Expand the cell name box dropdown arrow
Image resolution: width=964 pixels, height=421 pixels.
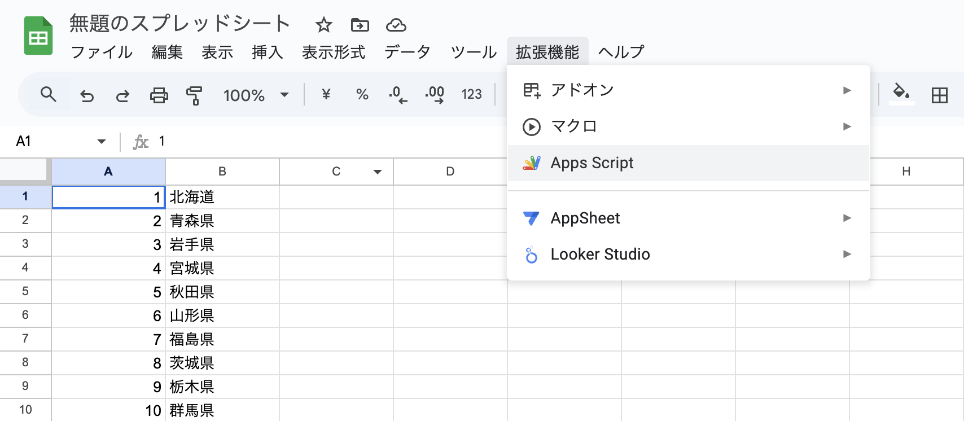pyautogui.click(x=102, y=141)
